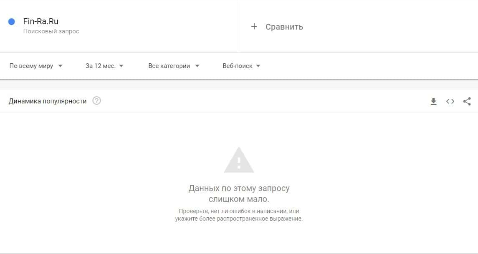Open the embed code icon
This screenshot has width=478, height=254.
coord(450,101)
